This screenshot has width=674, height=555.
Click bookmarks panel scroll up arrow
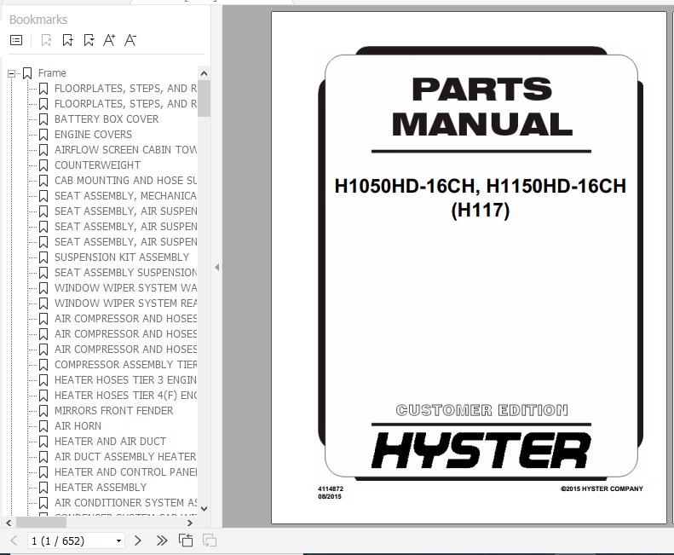pyautogui.click(x=205, y=73)
